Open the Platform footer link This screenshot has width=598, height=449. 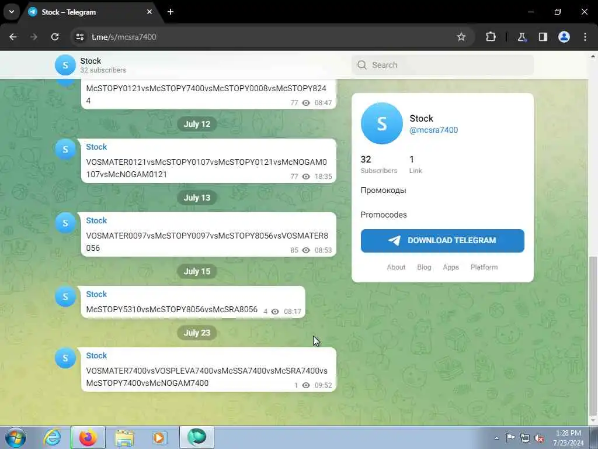tap(484, 267)
